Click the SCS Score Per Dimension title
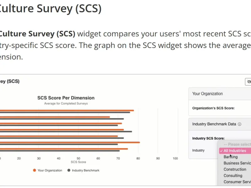 (66, 98)
